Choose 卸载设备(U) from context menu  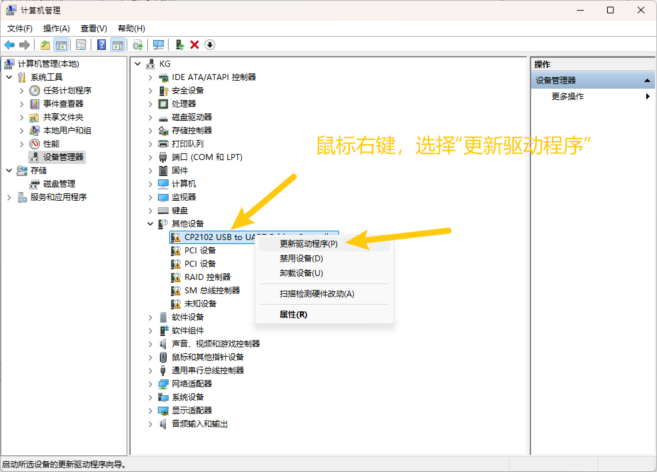pyautogui.click(x=325, y=273)
